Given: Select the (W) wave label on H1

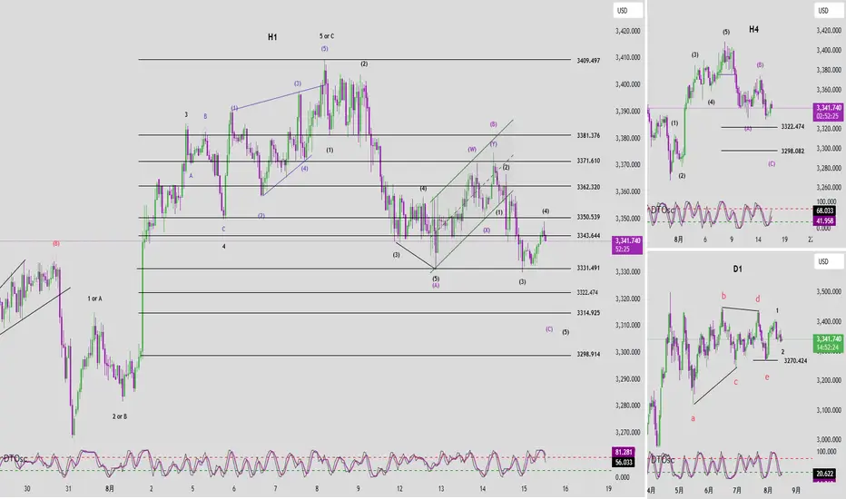Looking at the screenshot, I should [472, 150].
